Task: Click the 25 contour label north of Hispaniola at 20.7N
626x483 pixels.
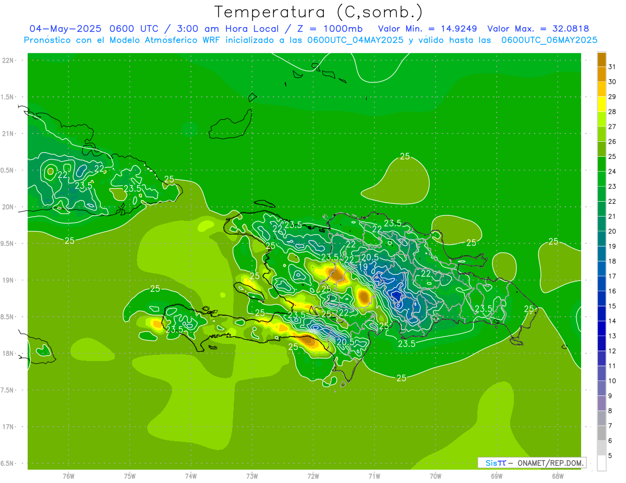Action: pyautogui.click(x=405, y=156)
